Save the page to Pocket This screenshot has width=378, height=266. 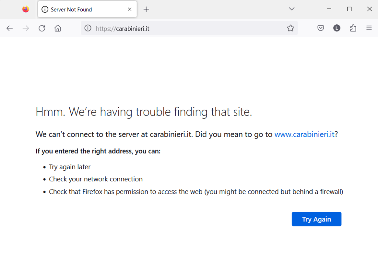(x=321, y=28)
